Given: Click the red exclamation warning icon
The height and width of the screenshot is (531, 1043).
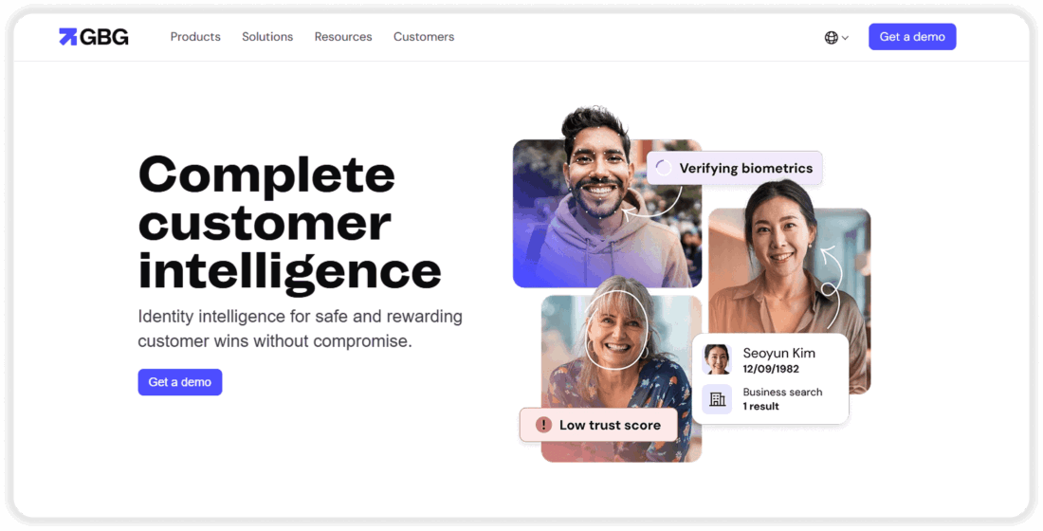Looking at the screenshot, I should 543,425.
